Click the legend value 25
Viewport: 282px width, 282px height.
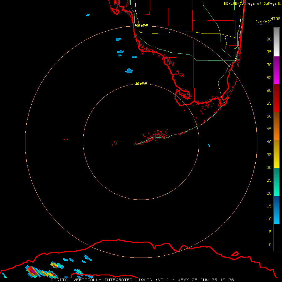click(x=269, y=180)
